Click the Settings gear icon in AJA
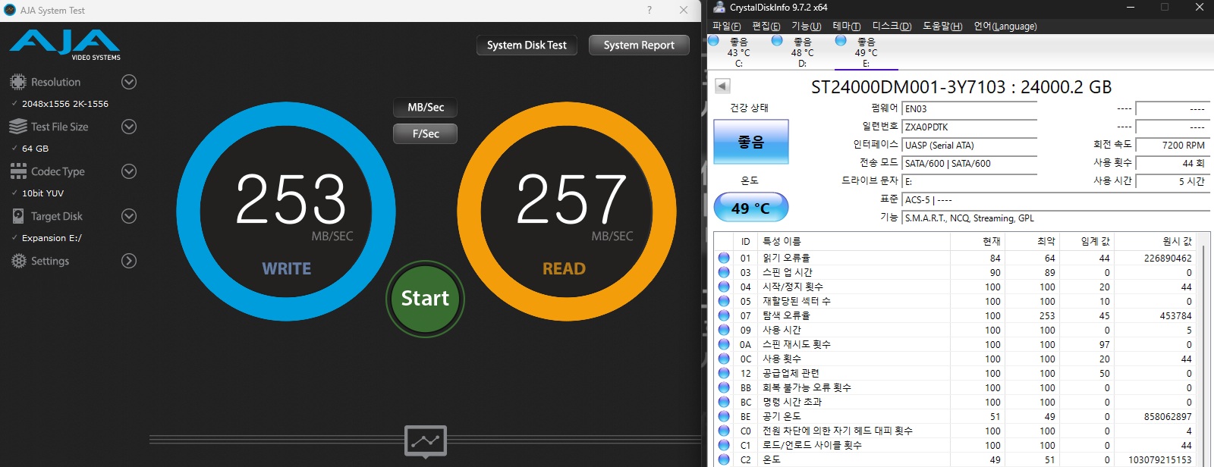Screen dimensions: 1214x467 18,261
